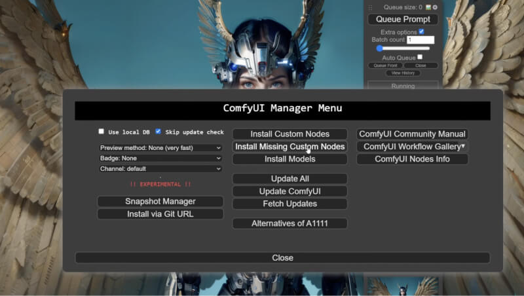Screen dimensions: 524x296
Task: Close the ComfyUI Manager Menu dialog
Action: [x=283, y=258]
